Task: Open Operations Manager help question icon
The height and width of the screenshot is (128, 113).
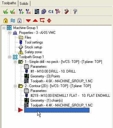Action: (x=75, y=11)
